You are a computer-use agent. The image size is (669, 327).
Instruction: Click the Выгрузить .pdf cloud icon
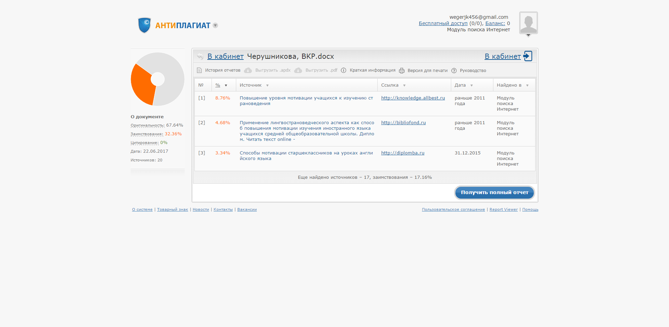[x=298, y=70]
